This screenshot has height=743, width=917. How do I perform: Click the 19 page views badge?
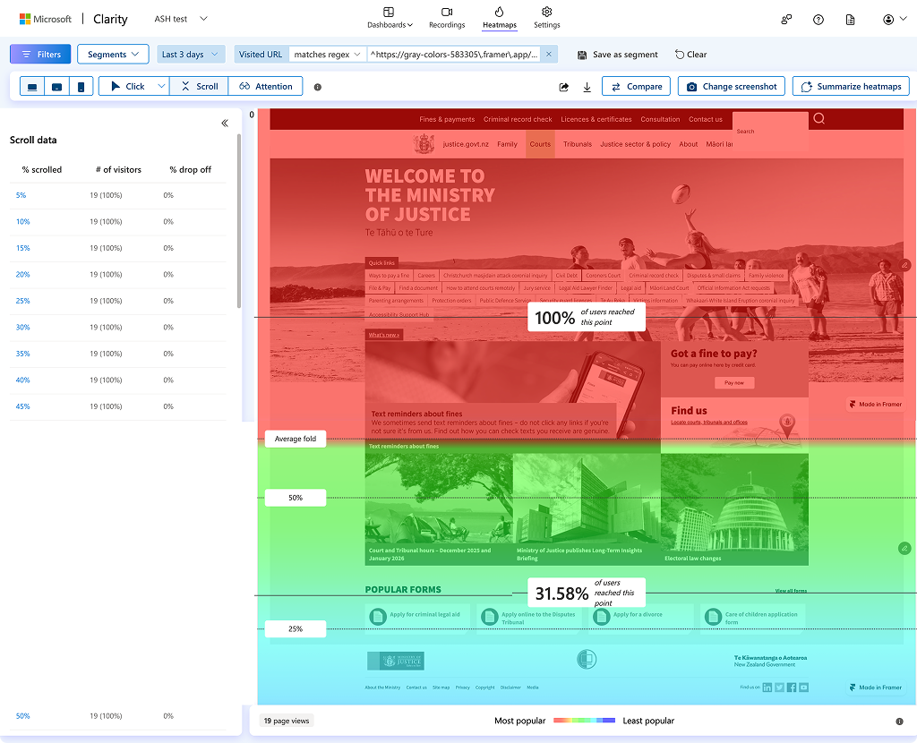(x=287, y=721)
